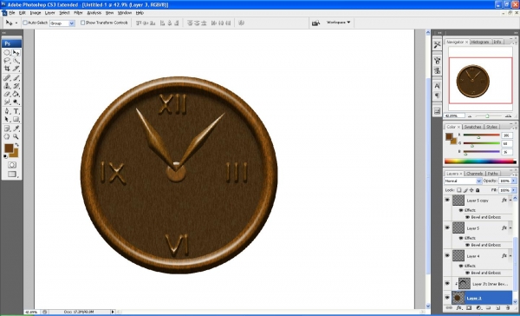Toggle Bevel and Emboss visibility under Layer 4
Viewport: 520px width, 316px height.
click(468, 273)
